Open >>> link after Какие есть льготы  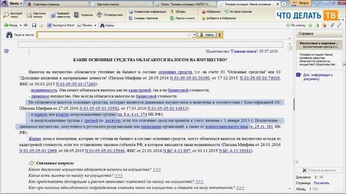118,176
